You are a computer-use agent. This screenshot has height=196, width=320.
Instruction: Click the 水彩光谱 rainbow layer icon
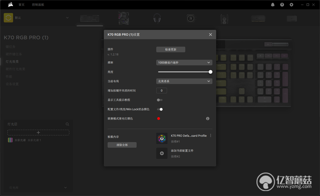(10, 140)
